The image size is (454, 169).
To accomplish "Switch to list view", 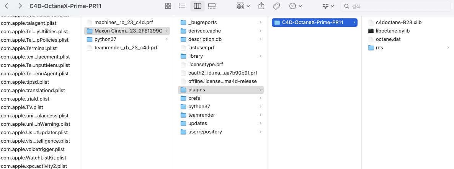I will 182,6.
